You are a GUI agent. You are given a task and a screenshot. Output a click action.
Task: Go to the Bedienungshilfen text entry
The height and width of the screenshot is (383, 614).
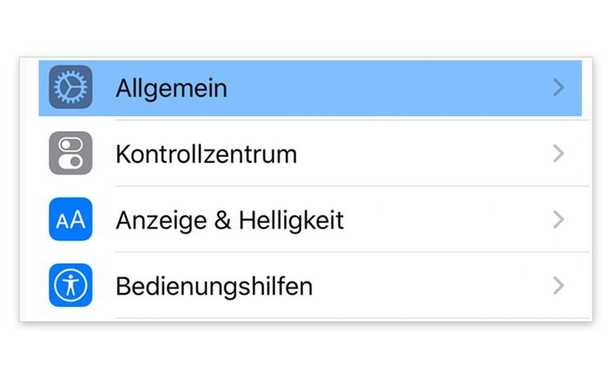214,286
